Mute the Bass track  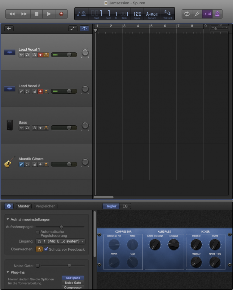(22, 128)
